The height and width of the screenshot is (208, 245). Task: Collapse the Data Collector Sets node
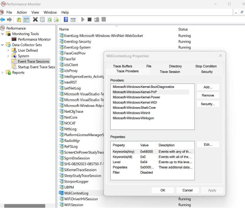(x=3, y=45)
